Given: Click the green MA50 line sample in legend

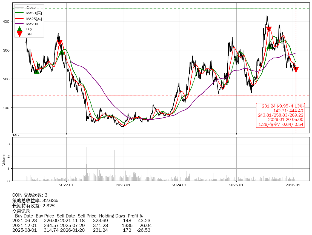Looking at the screenshot, I should 19,13.
